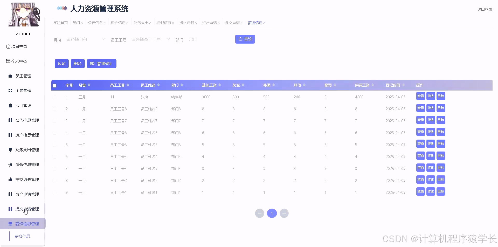Click the sort arrows on 基础工资 column
The image size is (498, 247).
[219, 85]
